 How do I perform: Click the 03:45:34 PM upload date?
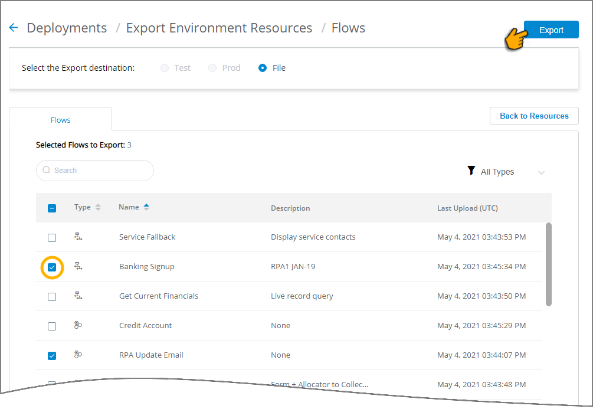pyautogui.click(x=481, y=266)
